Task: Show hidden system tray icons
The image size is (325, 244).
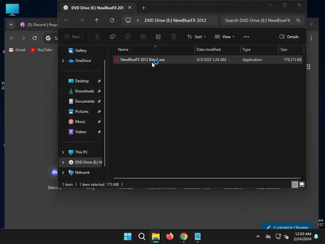Action: pyautogui.click(x=258, y=236)
